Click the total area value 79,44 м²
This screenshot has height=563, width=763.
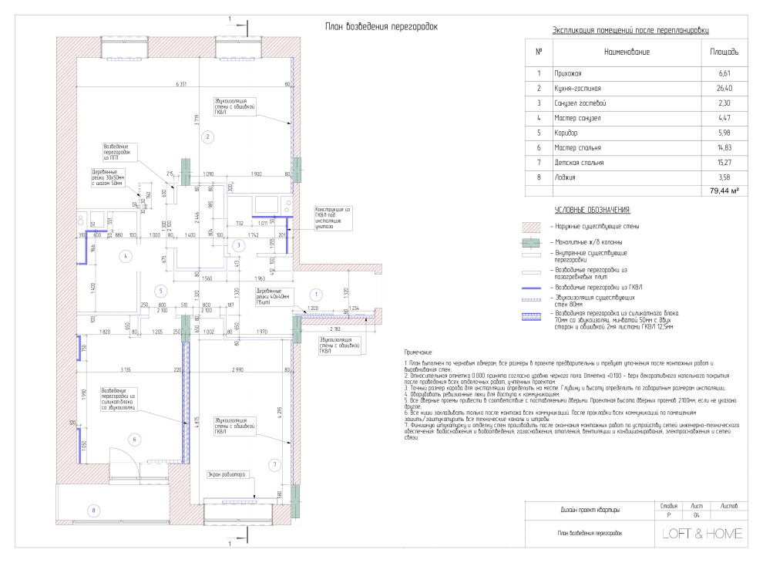tap(724, 192)
